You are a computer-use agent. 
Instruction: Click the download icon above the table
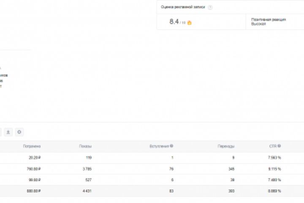8,132
